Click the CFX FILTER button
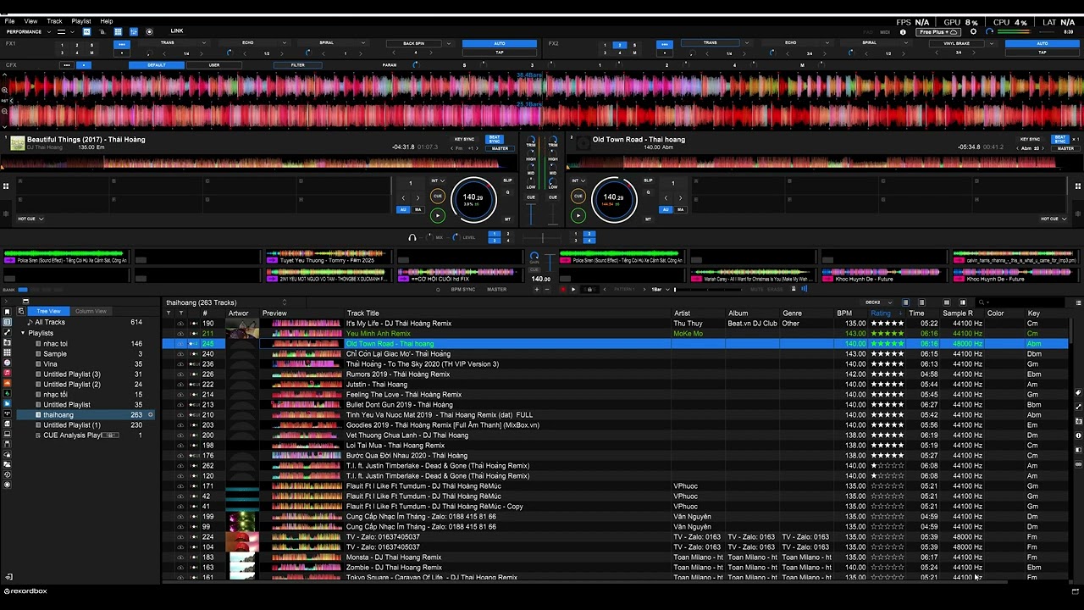The height and width of the screenshot is (610, 1084). click(x=298, y=65)
